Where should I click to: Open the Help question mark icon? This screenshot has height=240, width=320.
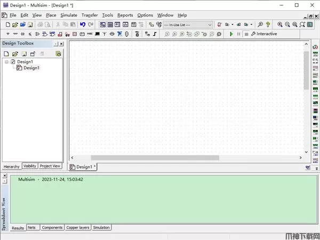click(x=268, y=25)
